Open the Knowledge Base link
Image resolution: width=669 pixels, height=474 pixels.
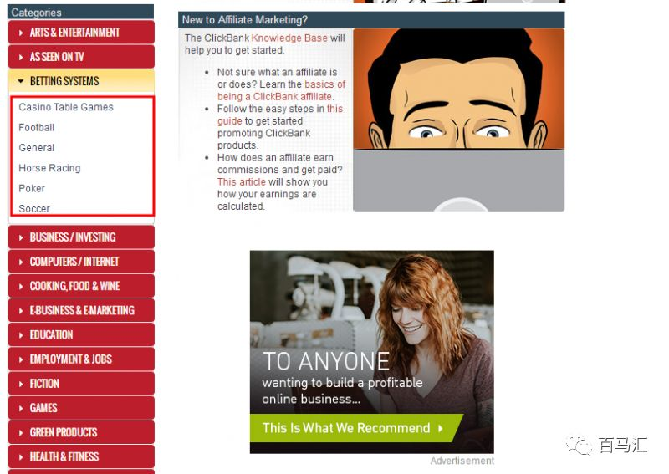pyautogui.click(x=289, y=38)
